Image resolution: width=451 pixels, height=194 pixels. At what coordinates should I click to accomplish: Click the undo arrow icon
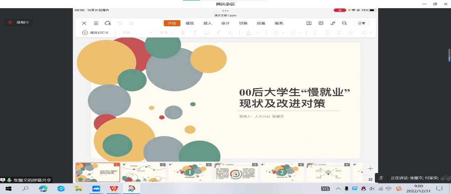(x=120, y=23)
